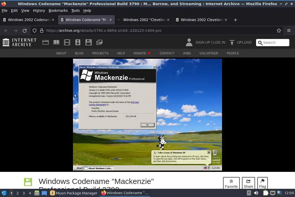The image size is (295, 197).
Task: Click the SIGN UP link
Action: click(x=203, y=42)
